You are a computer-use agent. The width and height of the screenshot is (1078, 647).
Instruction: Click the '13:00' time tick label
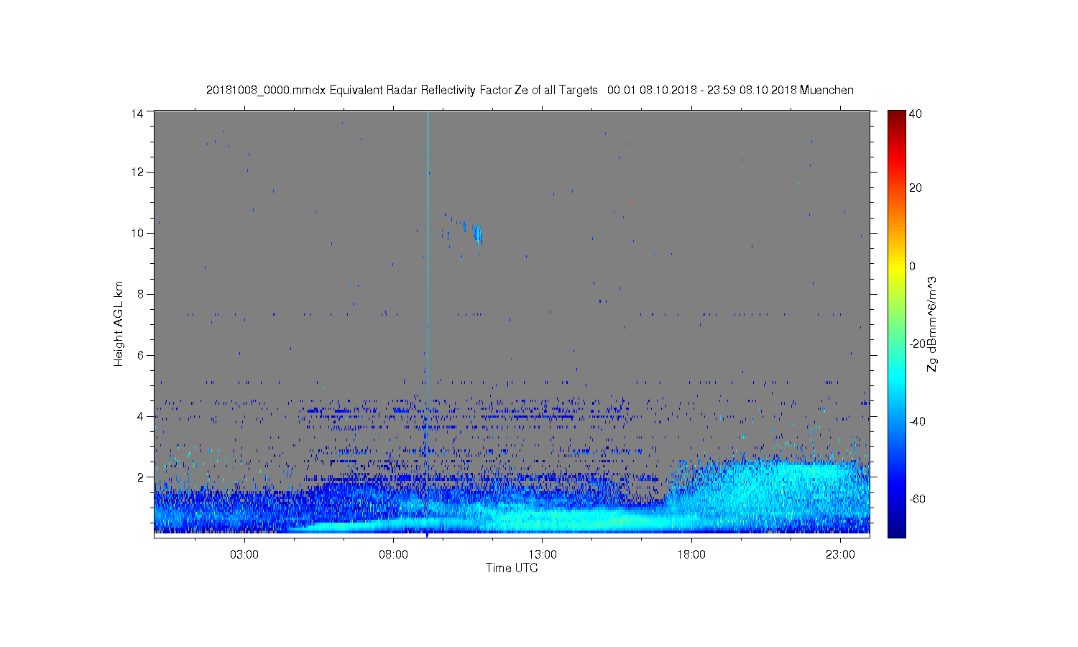(x=543, y=555)
